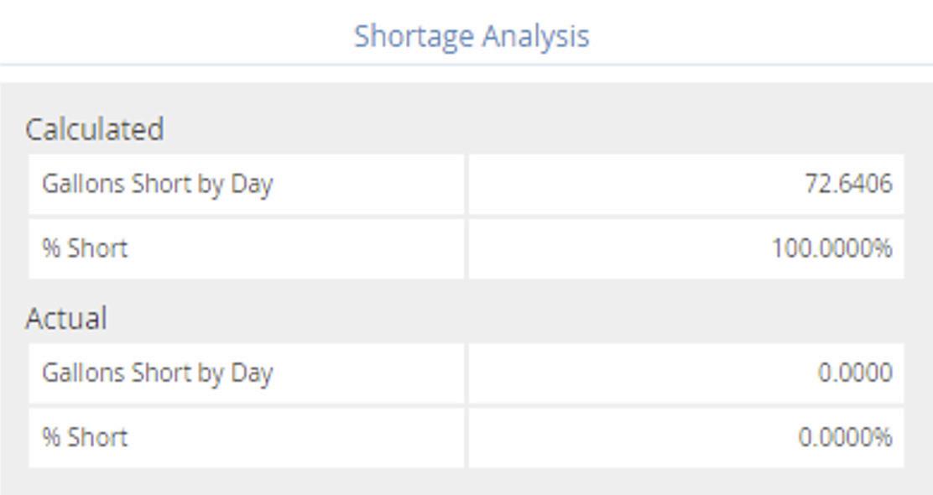Click blank space inside 100.0000% value cell

point(612,248)
